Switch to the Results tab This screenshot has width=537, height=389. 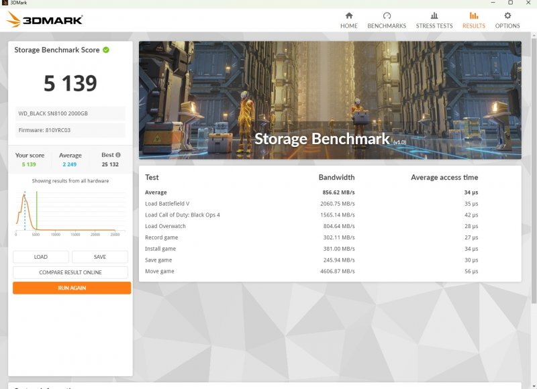[473, 21]
